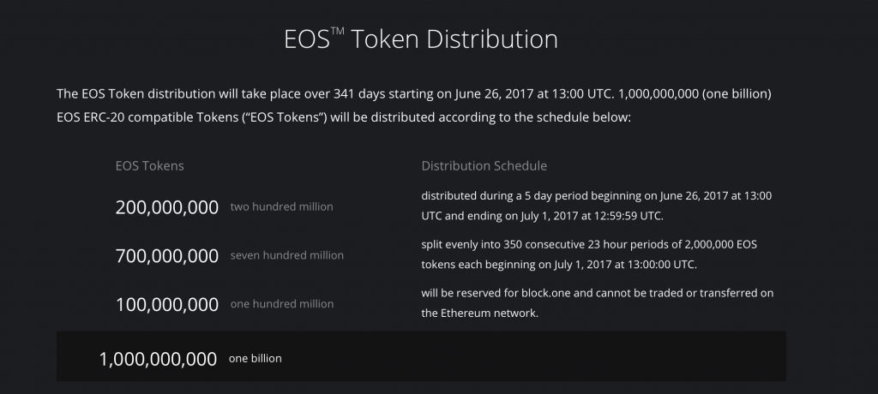Click the 'one billion' total label
The width and height of the screenshot is (878, 394).
tap(255, 358)
